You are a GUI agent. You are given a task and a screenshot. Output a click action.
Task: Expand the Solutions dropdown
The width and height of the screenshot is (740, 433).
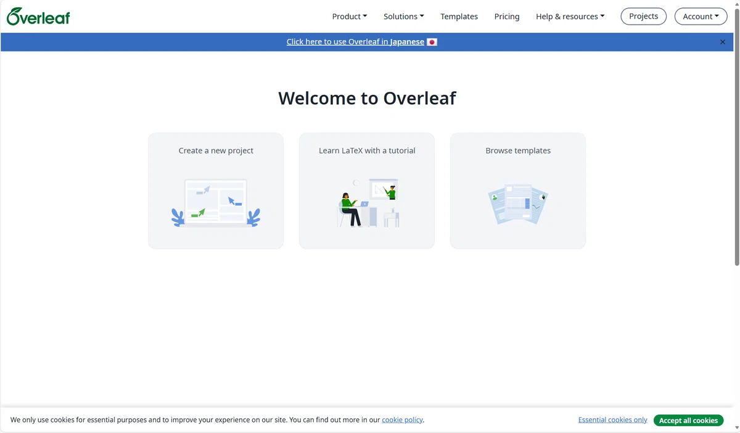point(404,17)
